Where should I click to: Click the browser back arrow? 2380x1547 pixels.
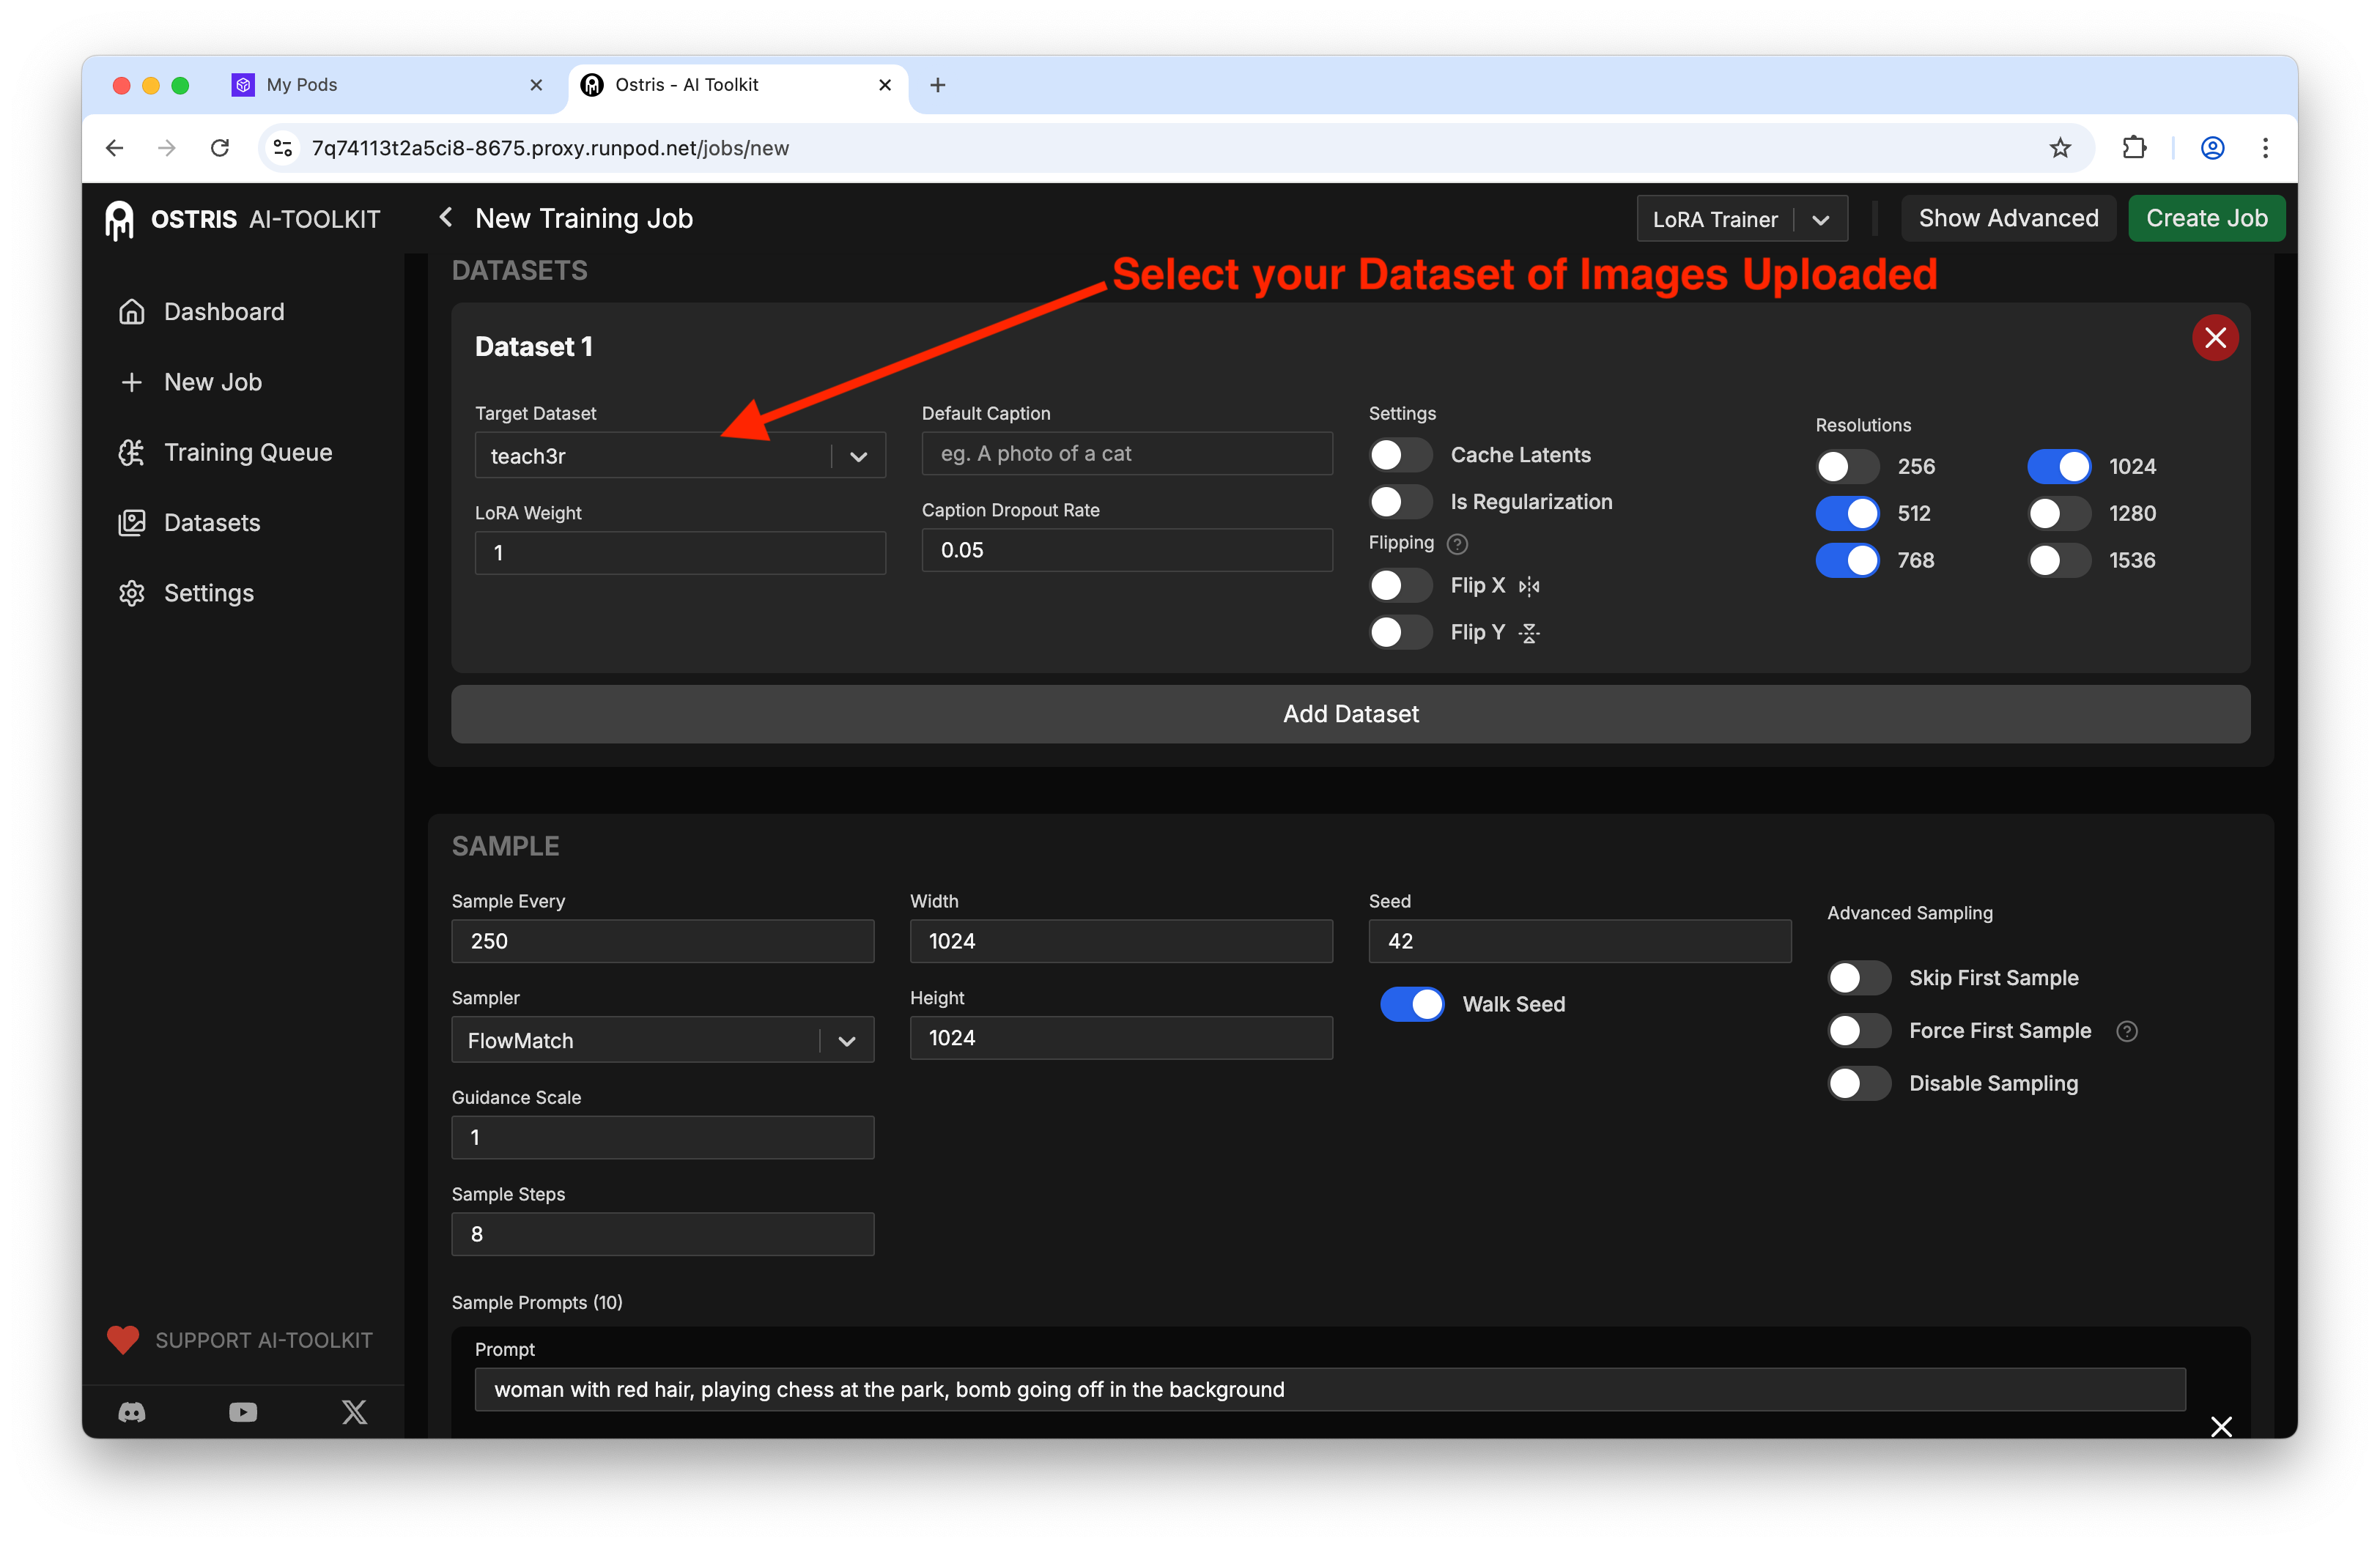tap(114, 148)
